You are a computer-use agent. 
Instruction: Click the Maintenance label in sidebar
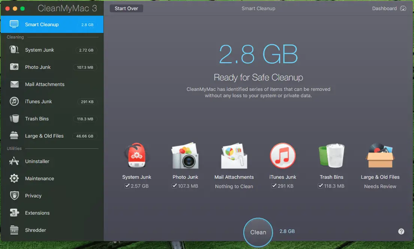(40, 178)
